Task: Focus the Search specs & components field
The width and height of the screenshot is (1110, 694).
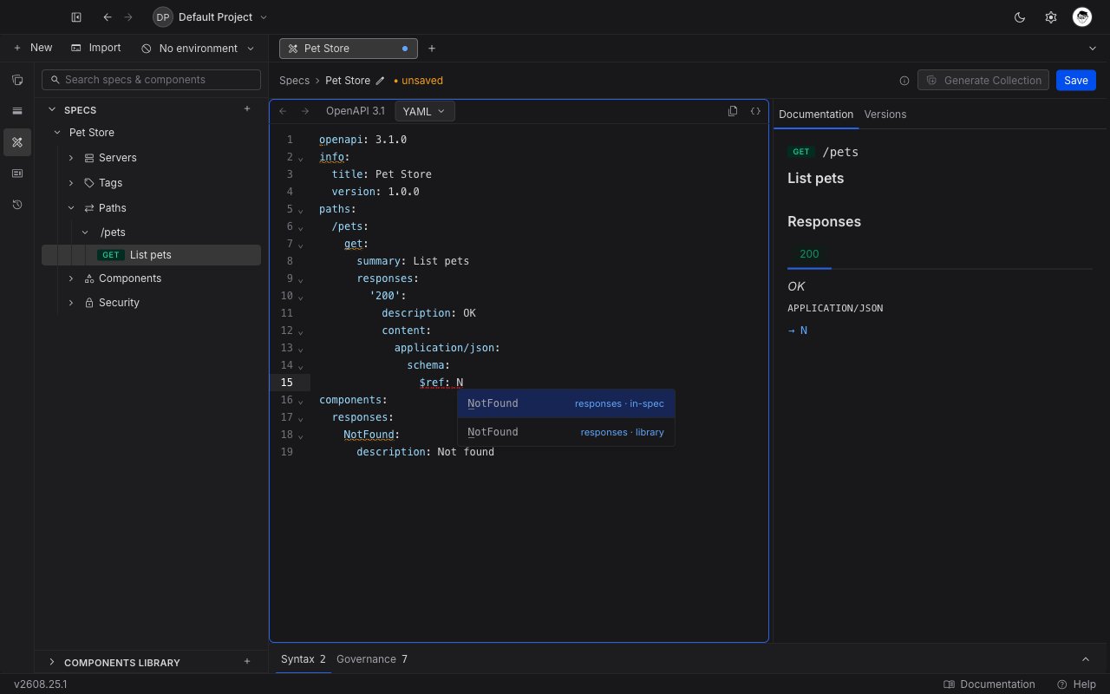Action: pyautogui.click(x=151, y=80)
